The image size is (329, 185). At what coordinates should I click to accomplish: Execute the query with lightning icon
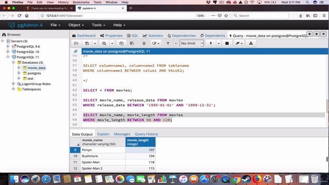[x=211, y=43]
